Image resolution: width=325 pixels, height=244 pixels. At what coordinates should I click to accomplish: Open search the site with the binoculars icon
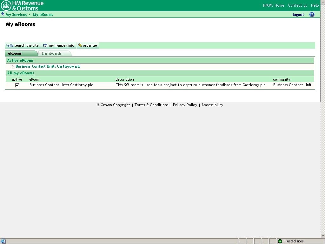click(x=10, y=45)
